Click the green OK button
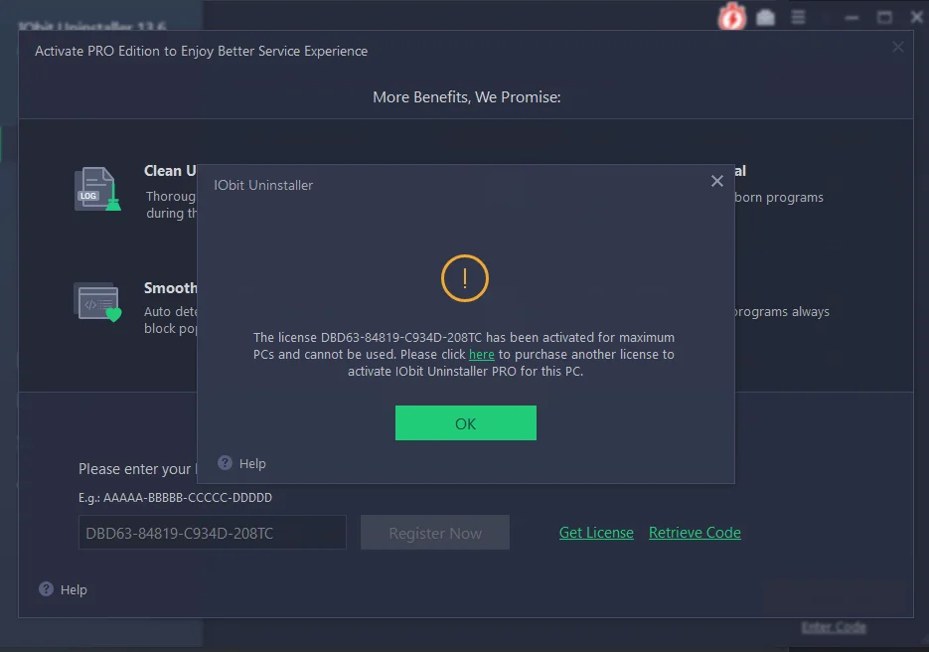The image size is (929, 652). pyautogui.click(x=466, y=423)
